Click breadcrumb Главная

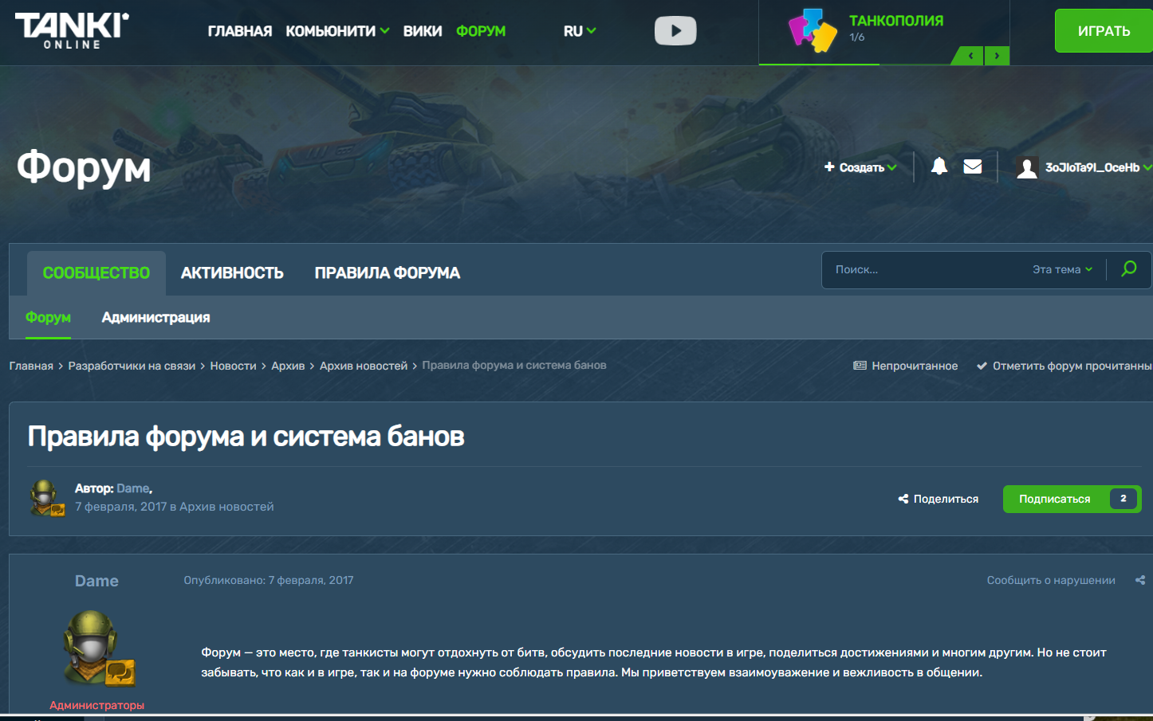(31, 366)
